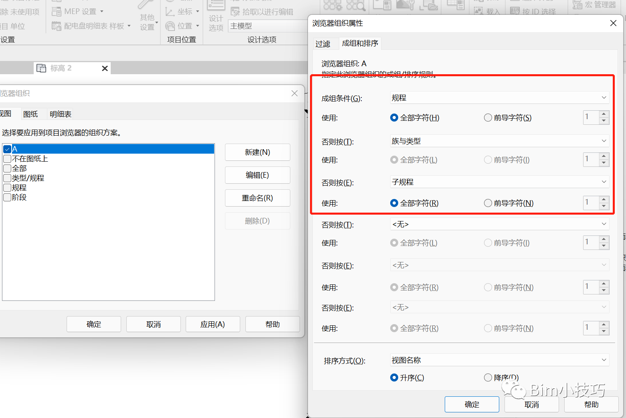Viewport: 626px width, 418px height.
Task: Click the 重命名(R) button
Action: (x=257, y=198)
